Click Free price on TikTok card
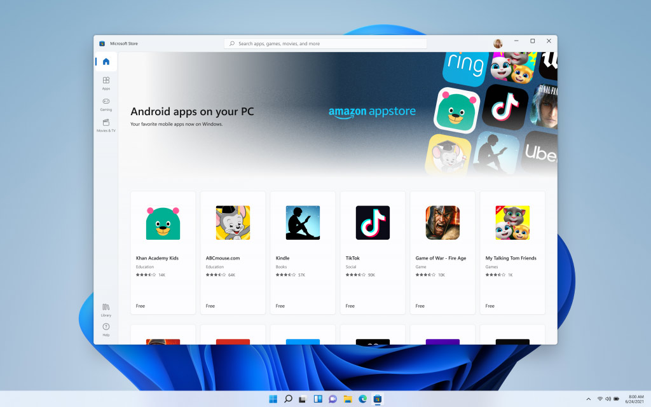 point(350,306)
